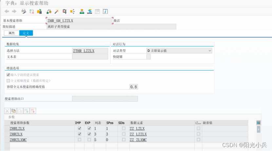Toggle EXP checkbox for ZHRLZLX row
Viewport: 272px width, 151px height.
pos(89,128)
